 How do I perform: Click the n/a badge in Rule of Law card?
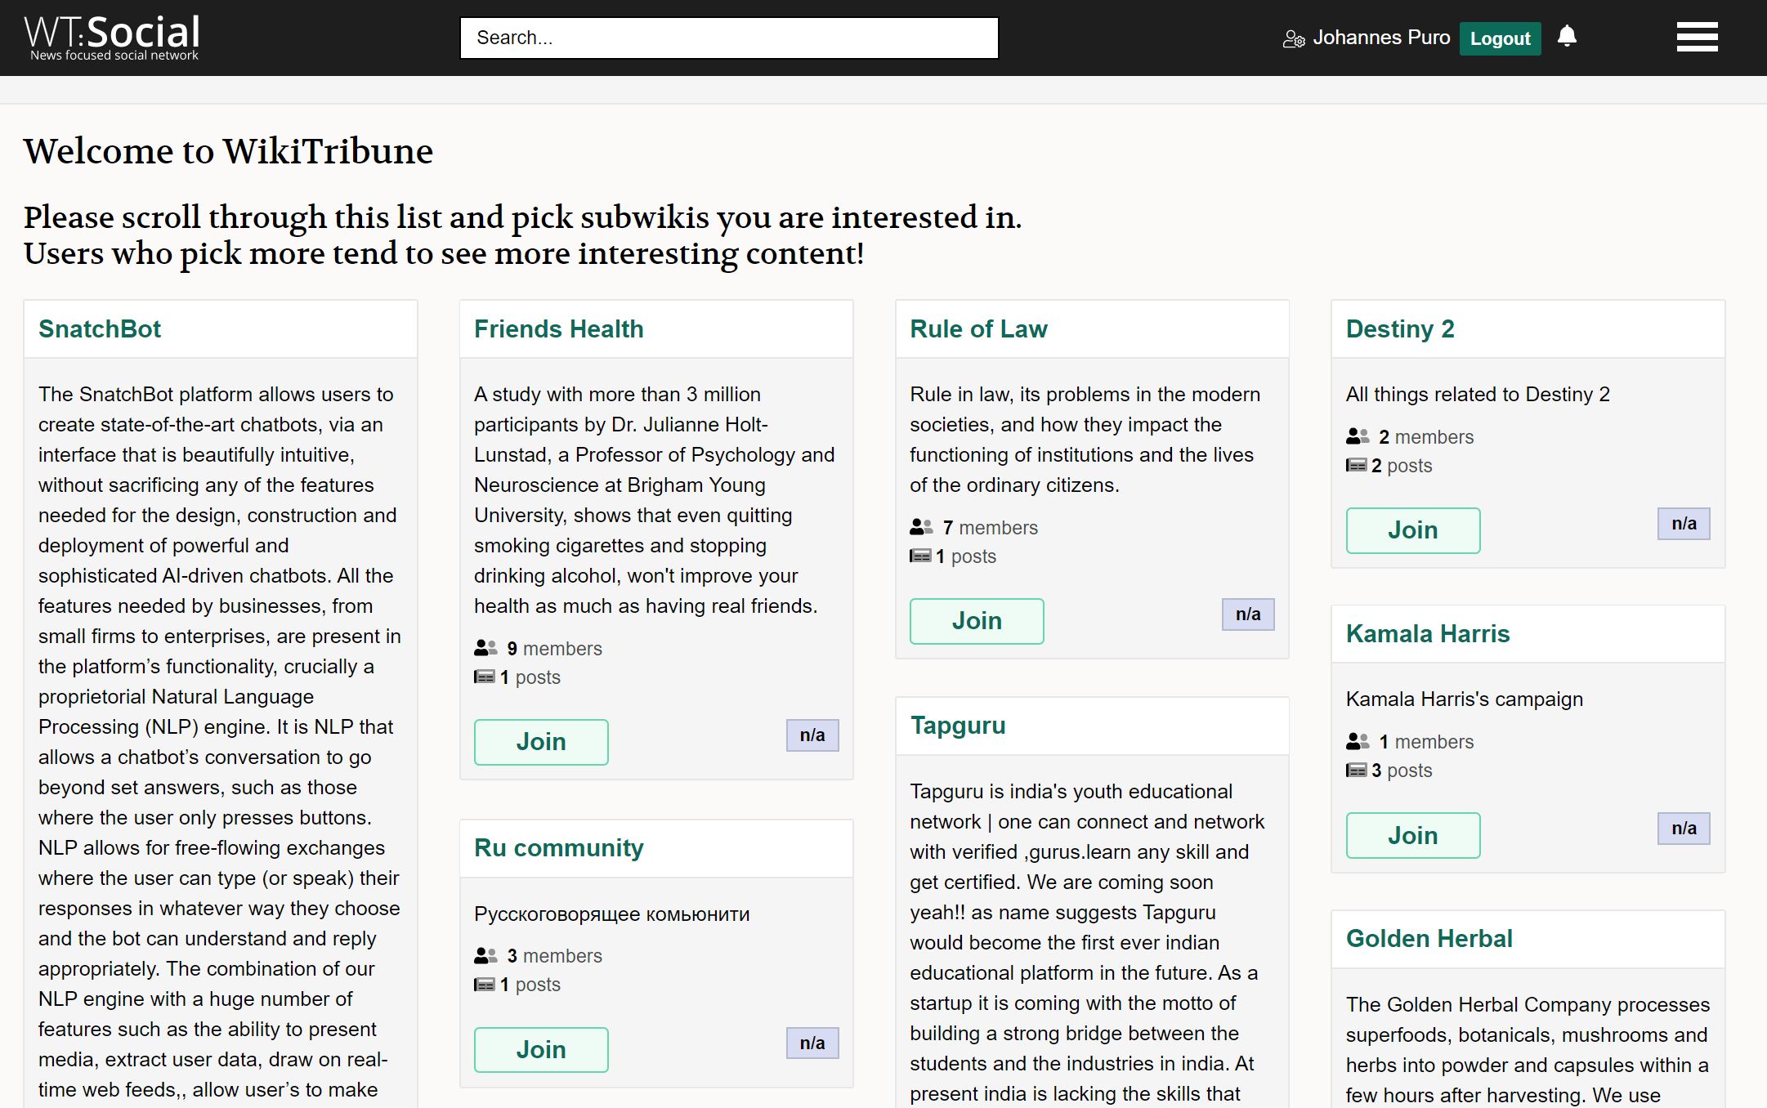point(1248,614)
